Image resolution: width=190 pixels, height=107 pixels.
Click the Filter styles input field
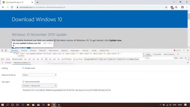point(159,58)
